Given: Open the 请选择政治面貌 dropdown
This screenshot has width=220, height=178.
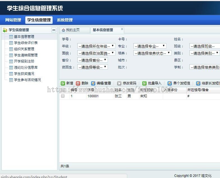Looking at the screenshot, I should pyautogui.click(x=96, y=53).
